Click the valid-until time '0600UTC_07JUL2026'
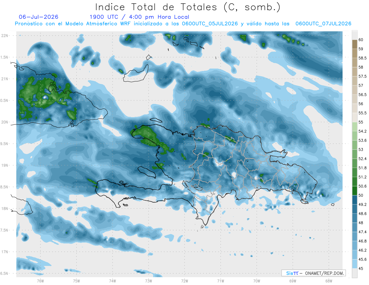The image size is (369, 285). [323, 24]
